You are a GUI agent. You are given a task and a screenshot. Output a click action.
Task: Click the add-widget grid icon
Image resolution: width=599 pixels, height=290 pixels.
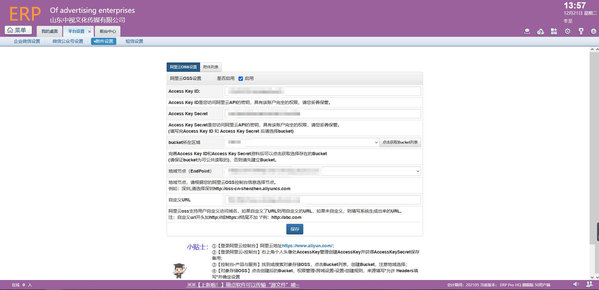[x=554, y=31]
